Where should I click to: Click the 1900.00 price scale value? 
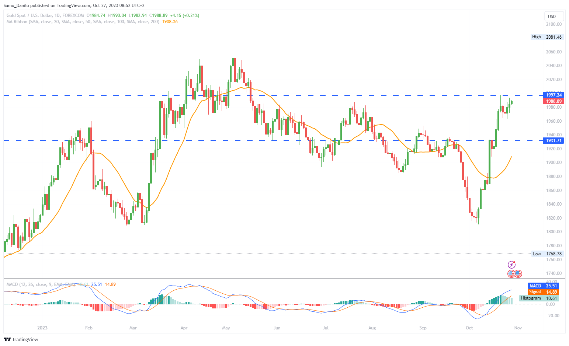click(554, 162)
